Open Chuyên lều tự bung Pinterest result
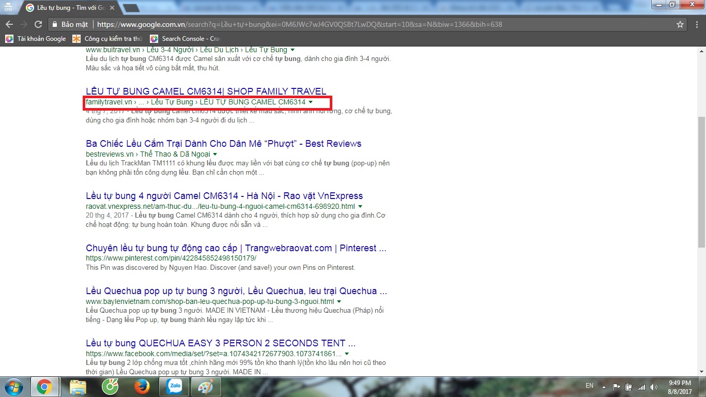The height and width of the screenshot is (397, 706). 236,248
